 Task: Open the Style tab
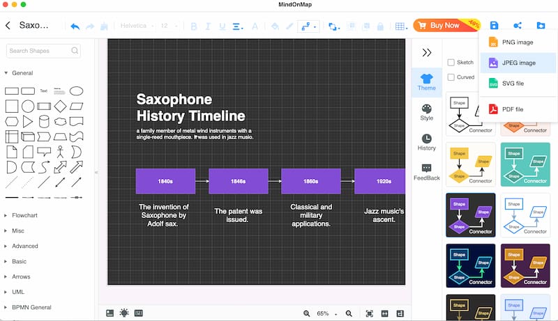(x=427, y=113)
